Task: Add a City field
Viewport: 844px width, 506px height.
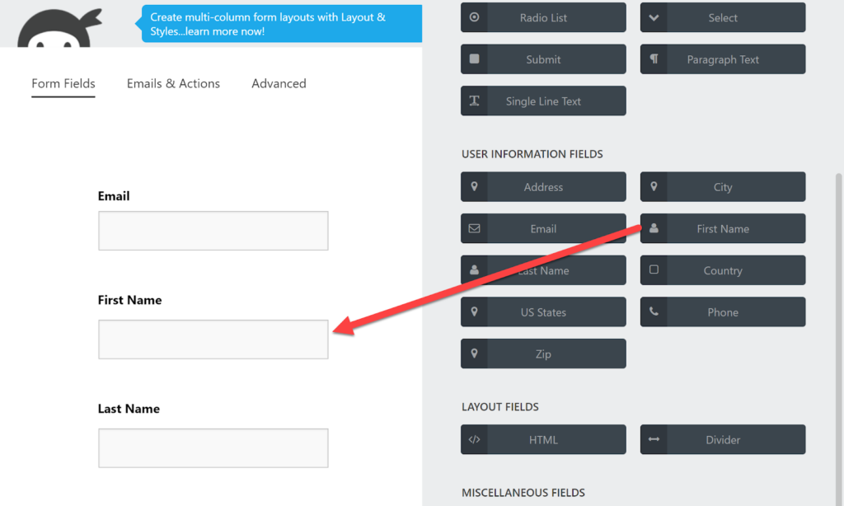Action: point(723,187)
